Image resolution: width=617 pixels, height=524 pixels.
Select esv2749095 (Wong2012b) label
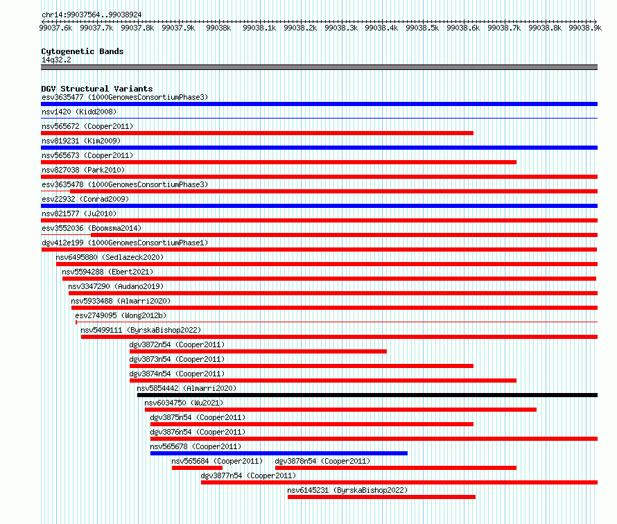click(121, 315)
